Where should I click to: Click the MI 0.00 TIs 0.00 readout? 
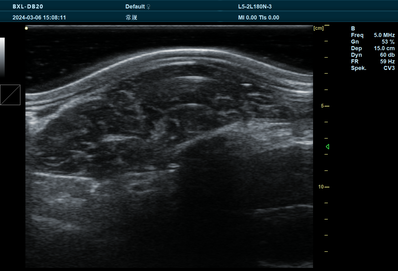pos(259,18)
